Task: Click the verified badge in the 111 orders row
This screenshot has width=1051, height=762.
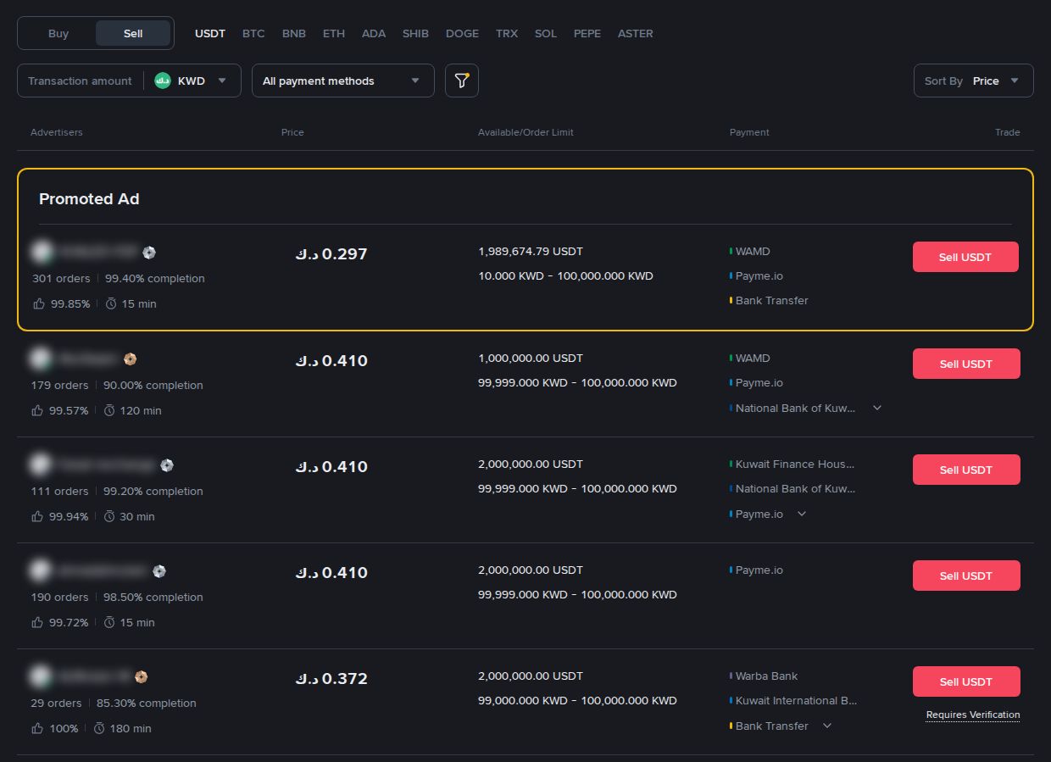Action: [x=167, y=465]
